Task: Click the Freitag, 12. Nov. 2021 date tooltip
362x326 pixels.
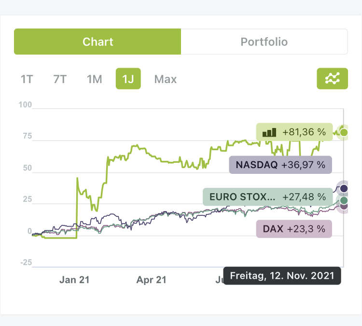Action: 282,276
